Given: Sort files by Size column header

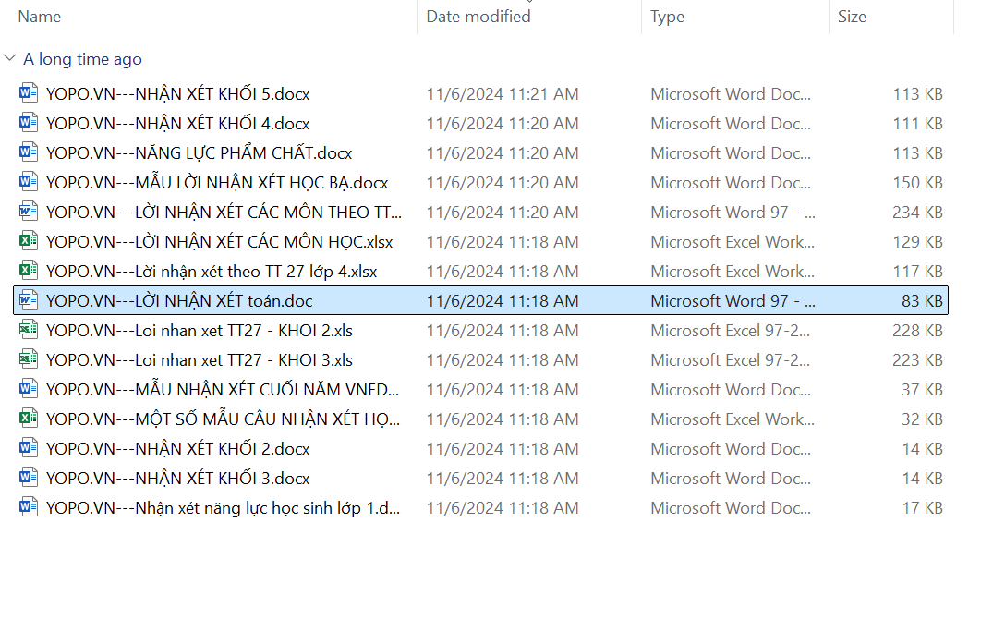Looking at the screenshot, I should coord(852,17).
